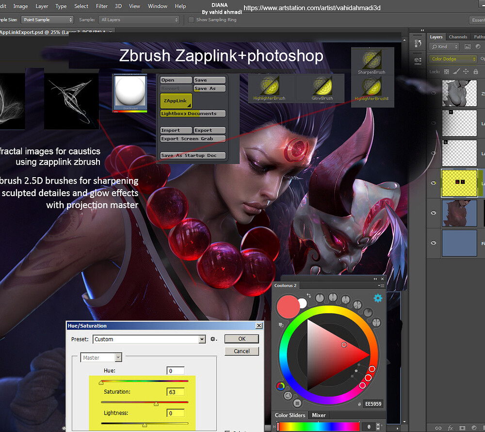Switch to the Mixer tab
The height and width of the screenshot is (432, 485).
coord(319,415)
